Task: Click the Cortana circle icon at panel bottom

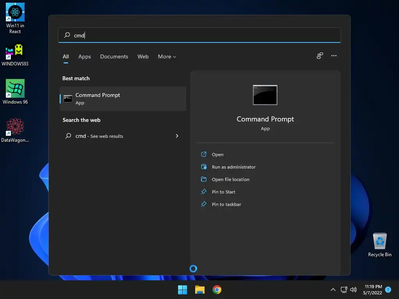Action: [x=193, y=269]
